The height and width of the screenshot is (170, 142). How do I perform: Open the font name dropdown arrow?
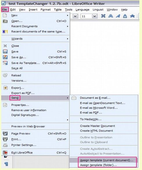(75, 16)
